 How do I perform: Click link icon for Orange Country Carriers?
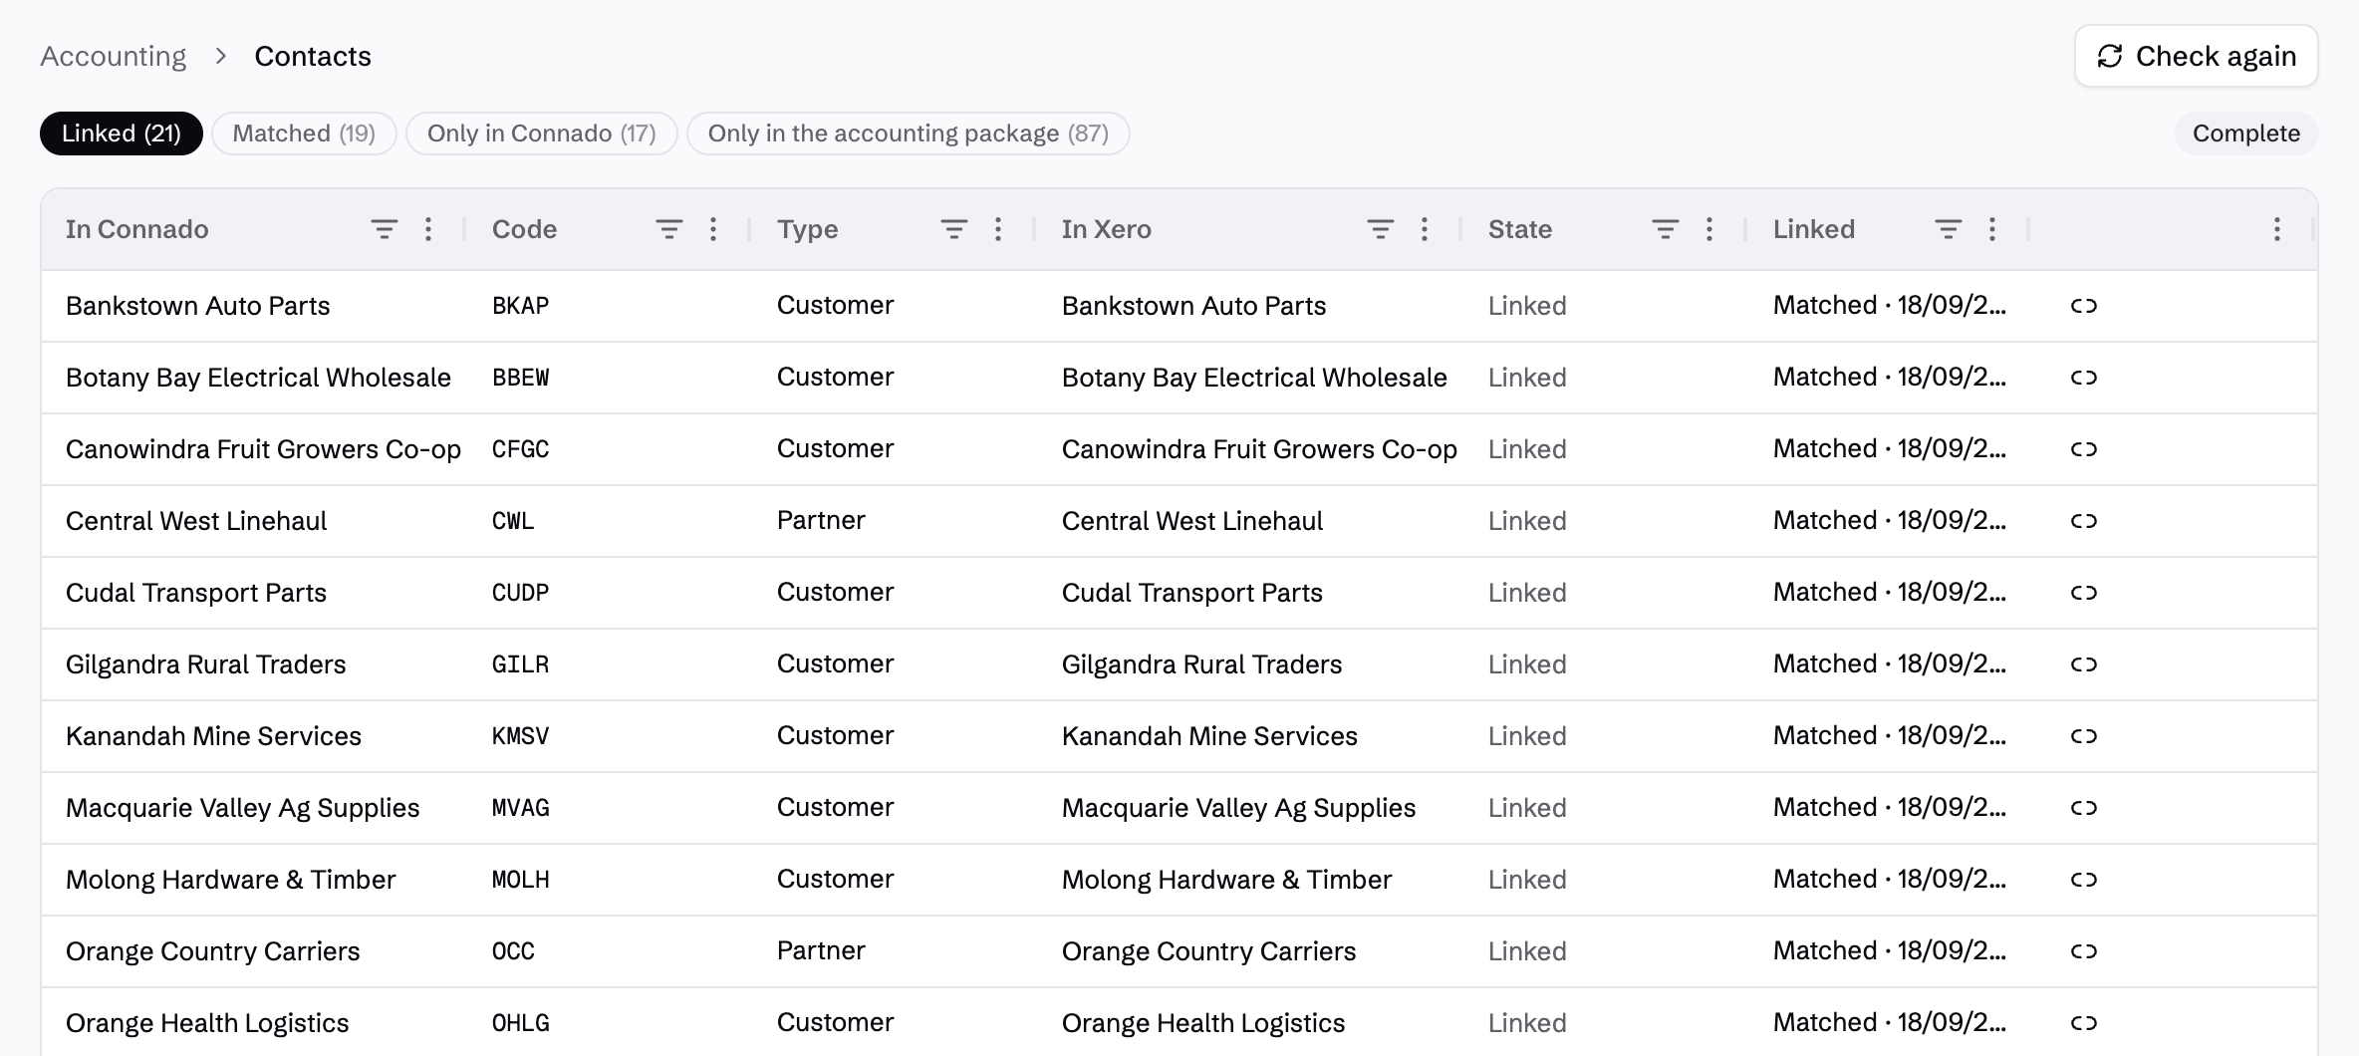pos(2084,951)
